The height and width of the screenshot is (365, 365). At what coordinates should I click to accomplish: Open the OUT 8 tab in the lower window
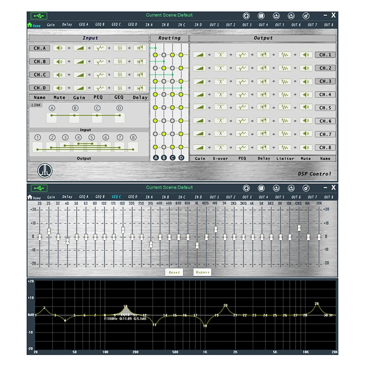coord(328,197)
